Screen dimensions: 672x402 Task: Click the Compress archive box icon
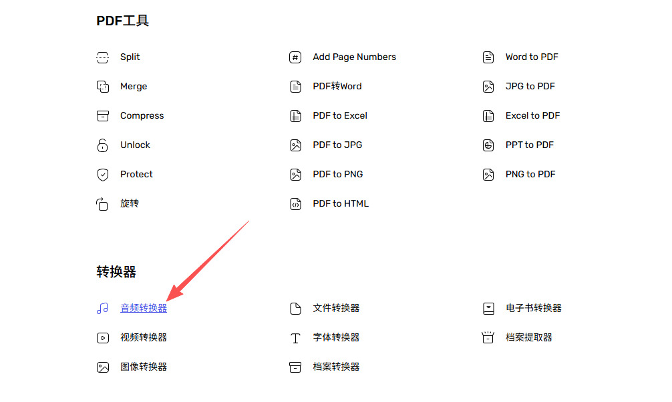tap(102, 116)
